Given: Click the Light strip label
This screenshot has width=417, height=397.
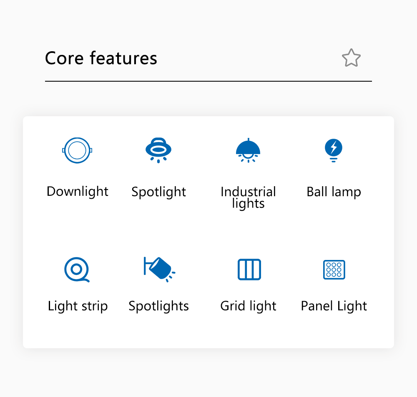Looking at the screenshot, I should [78, 306].
